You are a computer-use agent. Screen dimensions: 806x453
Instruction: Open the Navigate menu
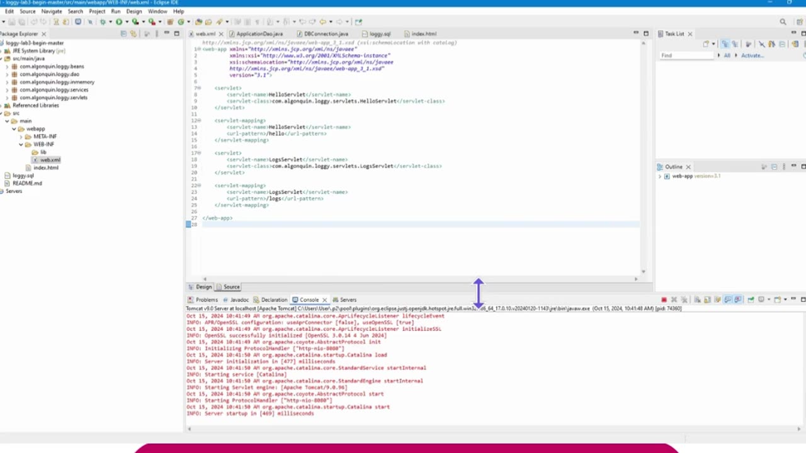(x=52, y=11)
